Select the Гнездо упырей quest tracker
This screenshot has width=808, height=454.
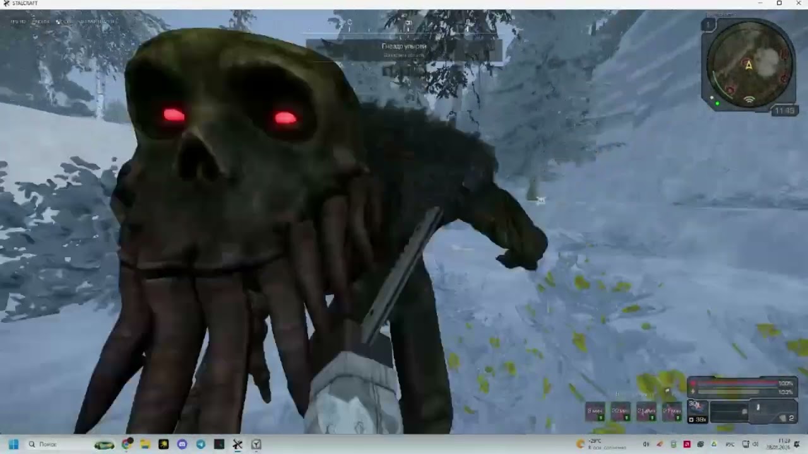tap(404, 50)
